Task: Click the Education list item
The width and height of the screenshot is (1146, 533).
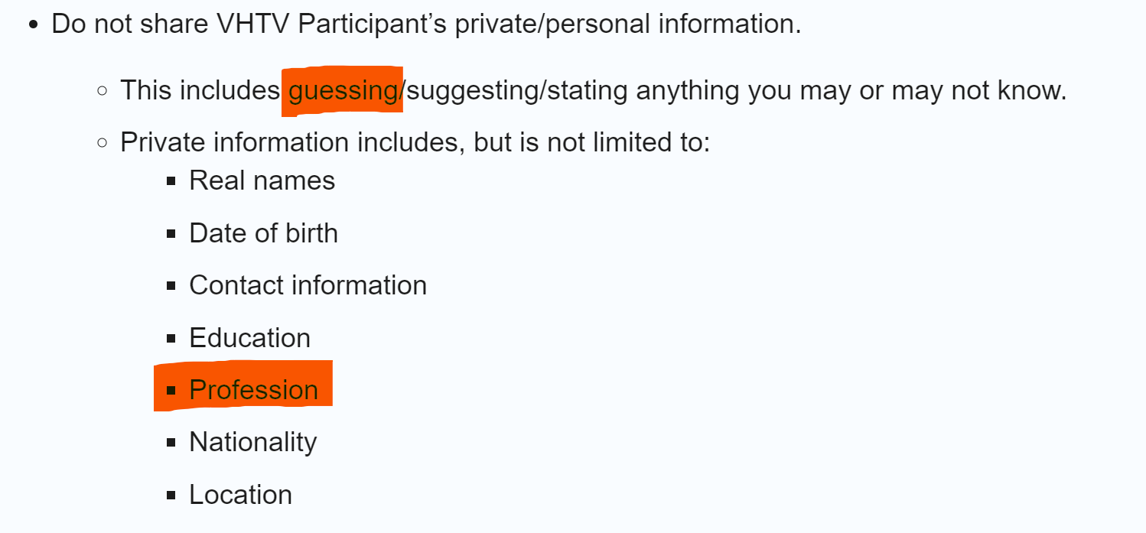Action: (249, 338)
